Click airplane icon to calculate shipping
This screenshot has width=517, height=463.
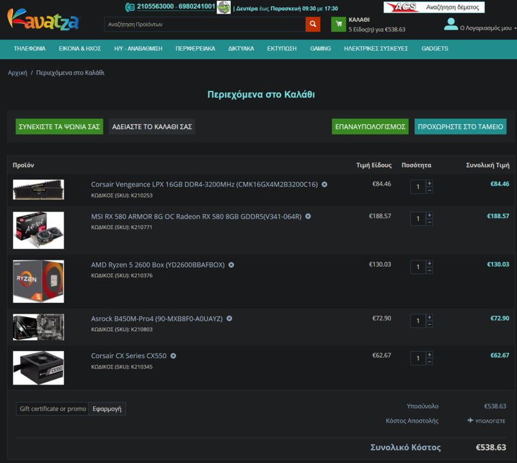coord(470,421)
